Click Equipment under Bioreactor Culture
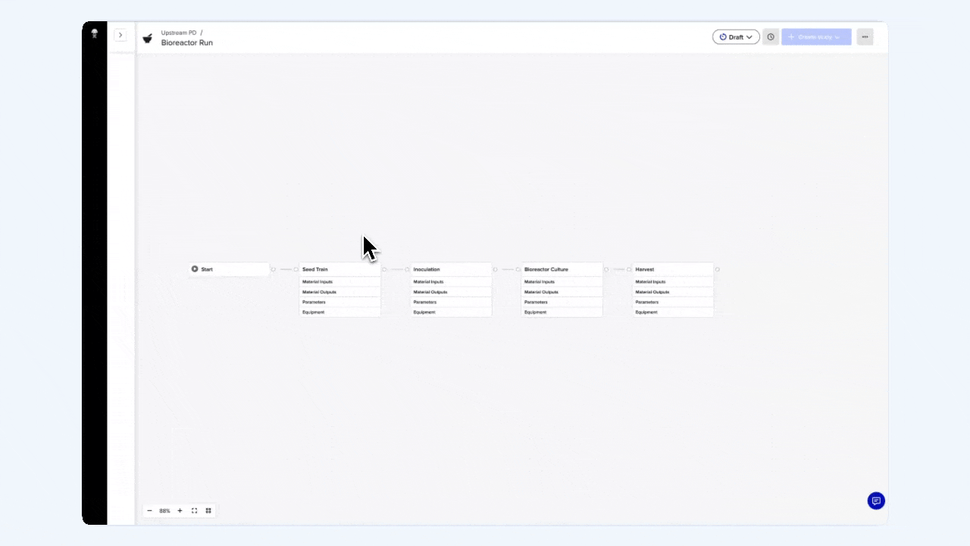 tap(535, 312)
